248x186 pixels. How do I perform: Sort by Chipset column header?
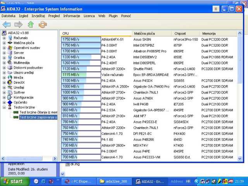tap(180, 34)
